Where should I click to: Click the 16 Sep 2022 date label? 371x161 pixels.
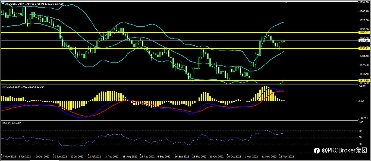pos(182,157)
